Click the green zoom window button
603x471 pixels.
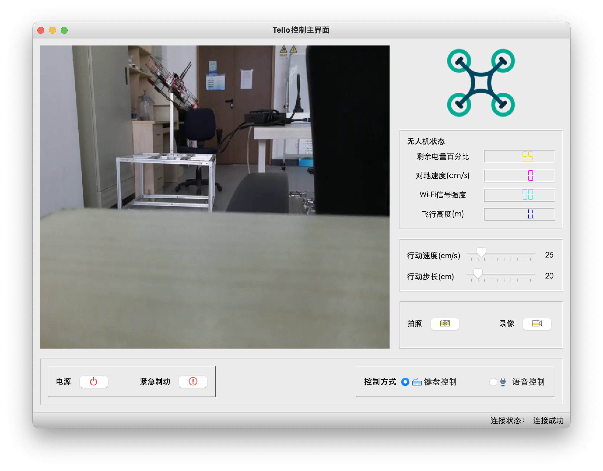click(64, 30)
